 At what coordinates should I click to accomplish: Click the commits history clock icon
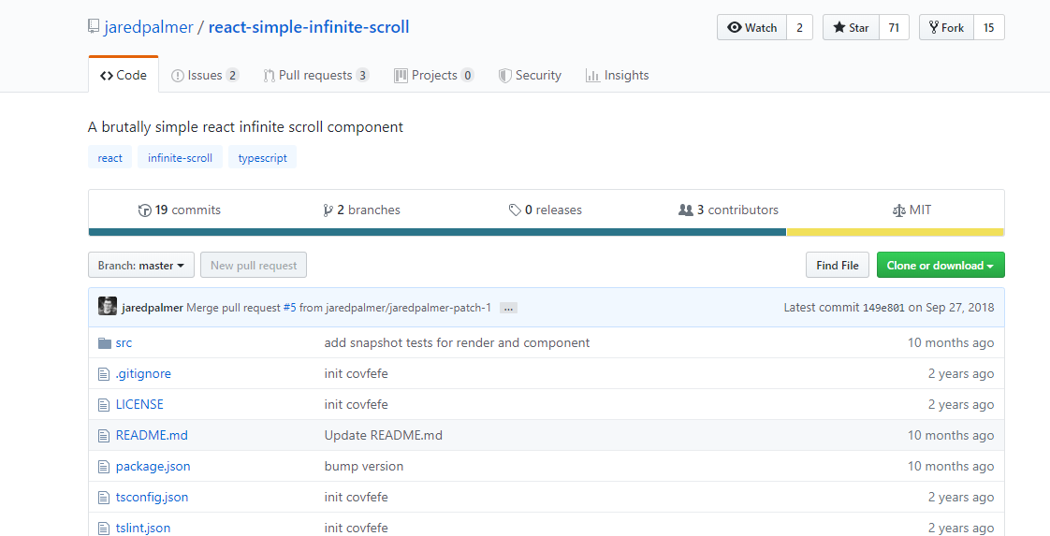(145, 210)
